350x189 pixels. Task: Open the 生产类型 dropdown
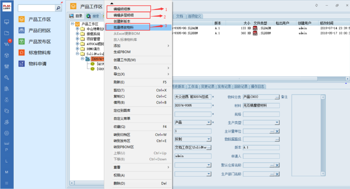[x=277, y=123]
